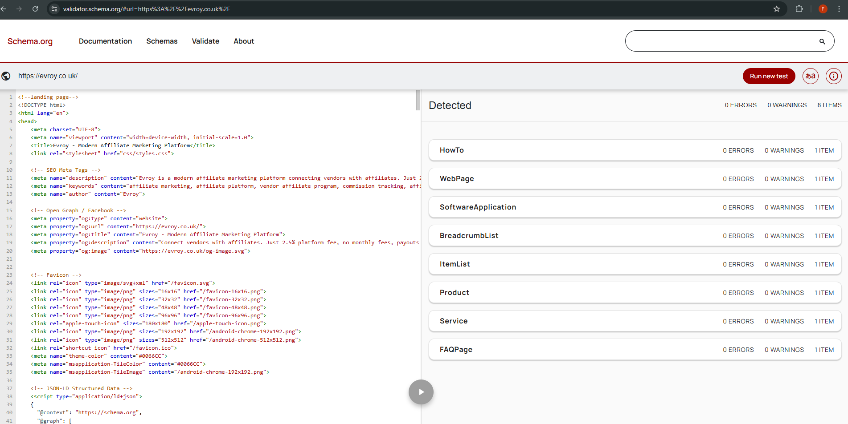Screen dimensions: 848x424
Task: Reload the page with the refresh control
Action: click(x=35, y=8)
